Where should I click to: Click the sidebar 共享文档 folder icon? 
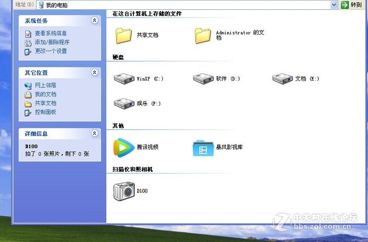[28, 104]
